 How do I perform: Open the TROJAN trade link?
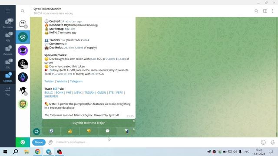[89, 92]
